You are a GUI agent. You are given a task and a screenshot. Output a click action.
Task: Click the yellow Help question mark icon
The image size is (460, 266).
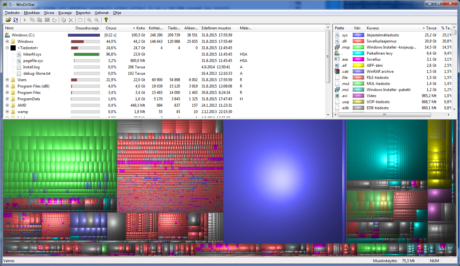(x=106, y=20)
